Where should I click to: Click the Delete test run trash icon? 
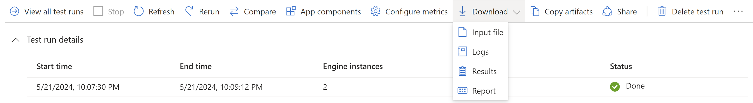click(662, 11)
